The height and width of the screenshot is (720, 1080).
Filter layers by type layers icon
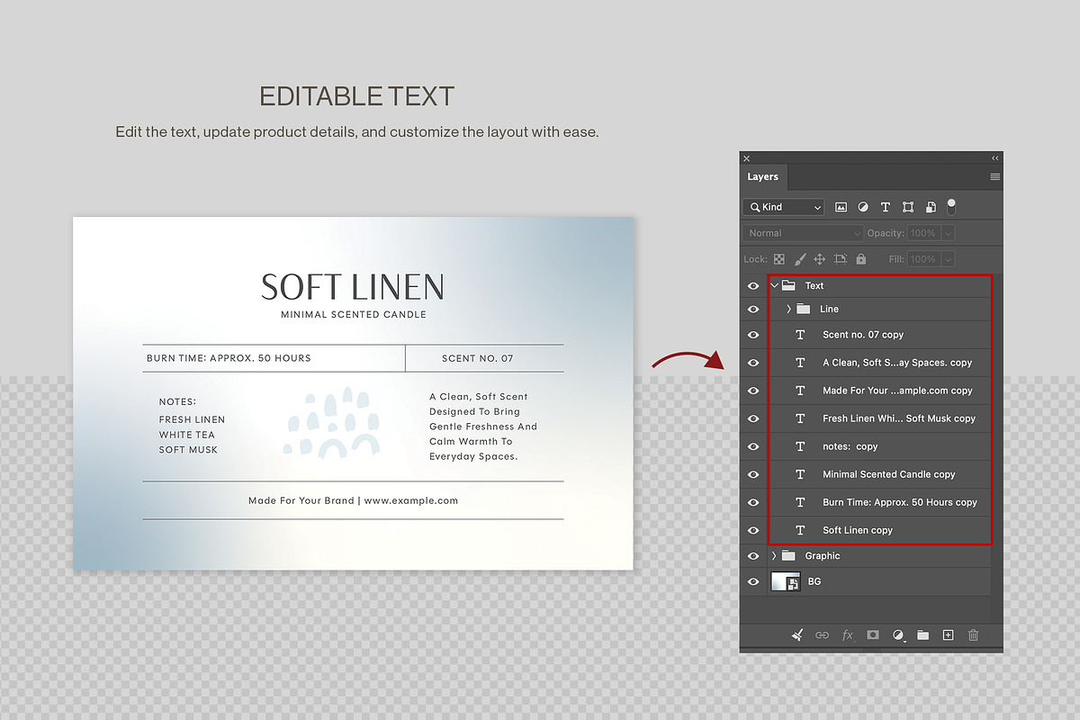(886, 207)
